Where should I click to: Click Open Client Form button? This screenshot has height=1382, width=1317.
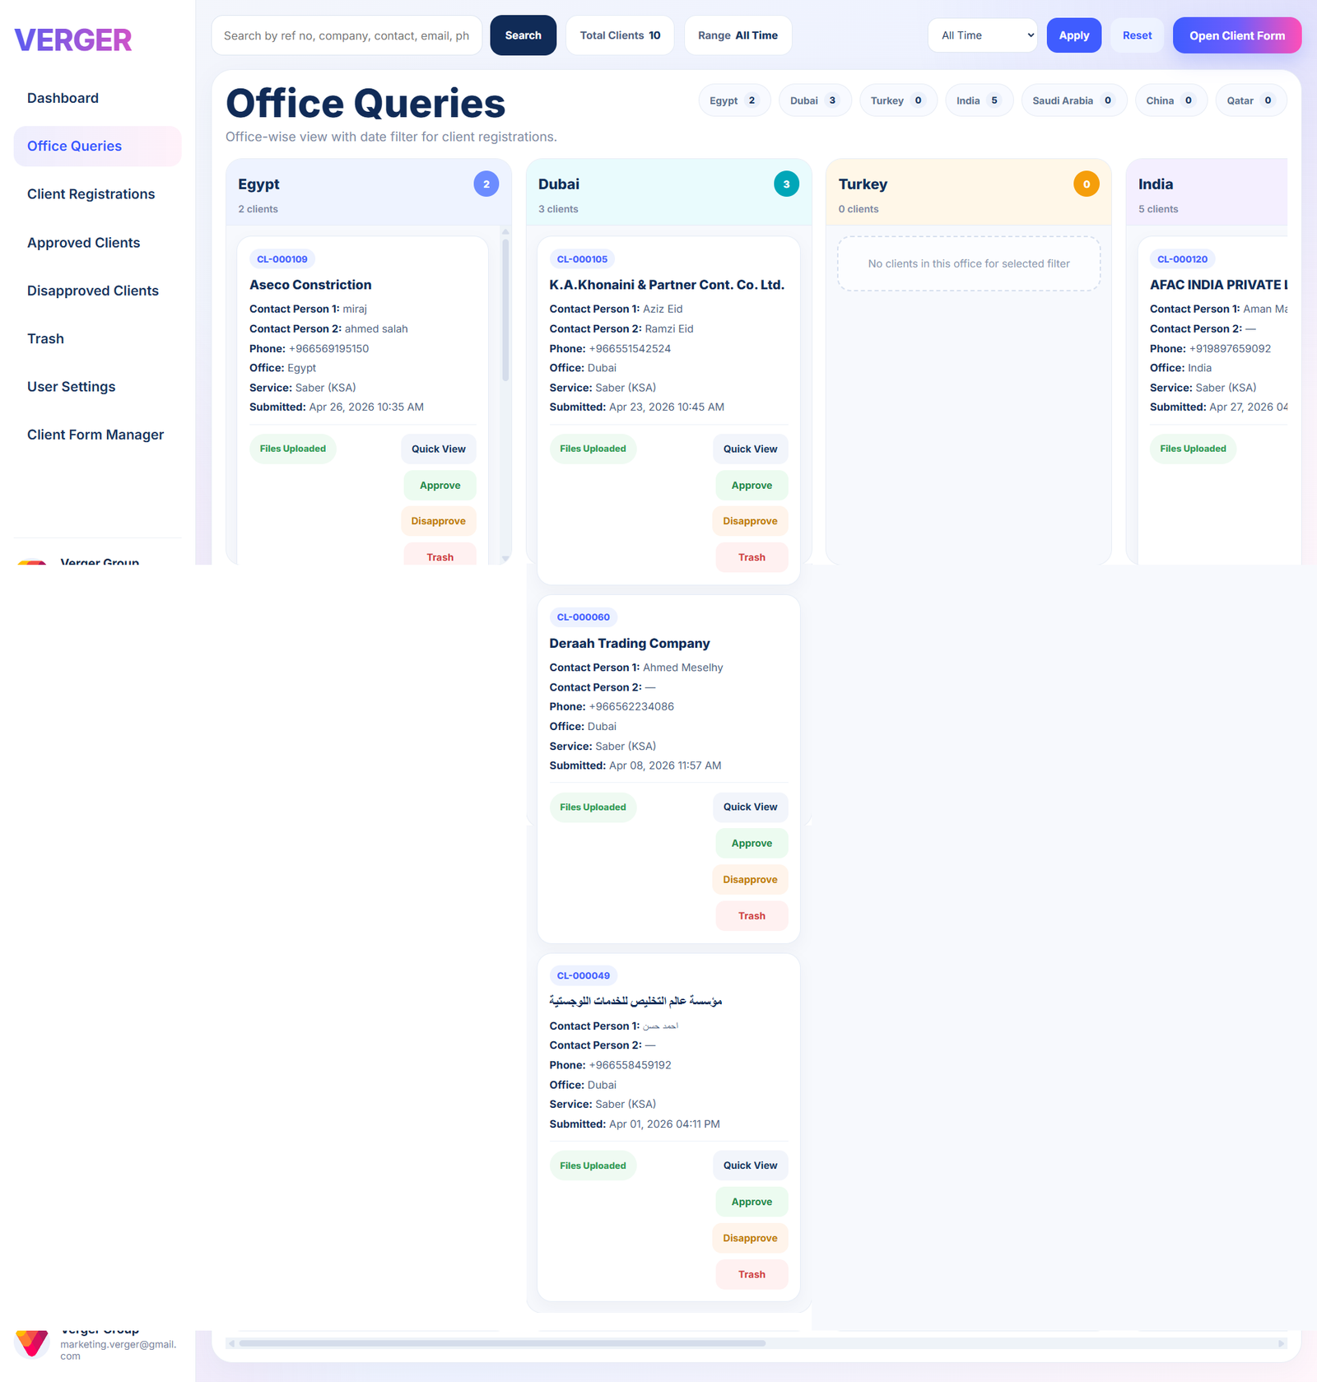tap(1237, 35)
